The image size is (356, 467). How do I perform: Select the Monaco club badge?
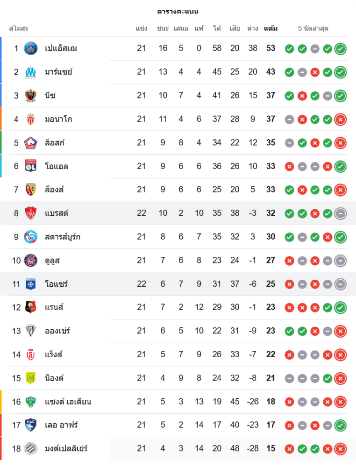[x=31, y=119]
